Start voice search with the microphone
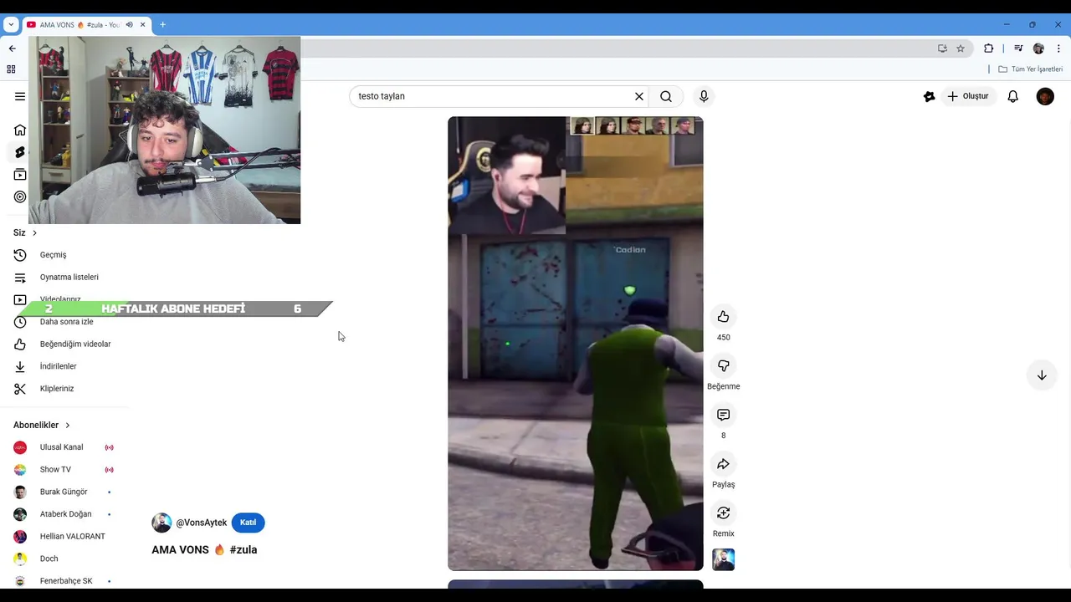This screenshot has width=1071, height=602. tap(704, 96)
